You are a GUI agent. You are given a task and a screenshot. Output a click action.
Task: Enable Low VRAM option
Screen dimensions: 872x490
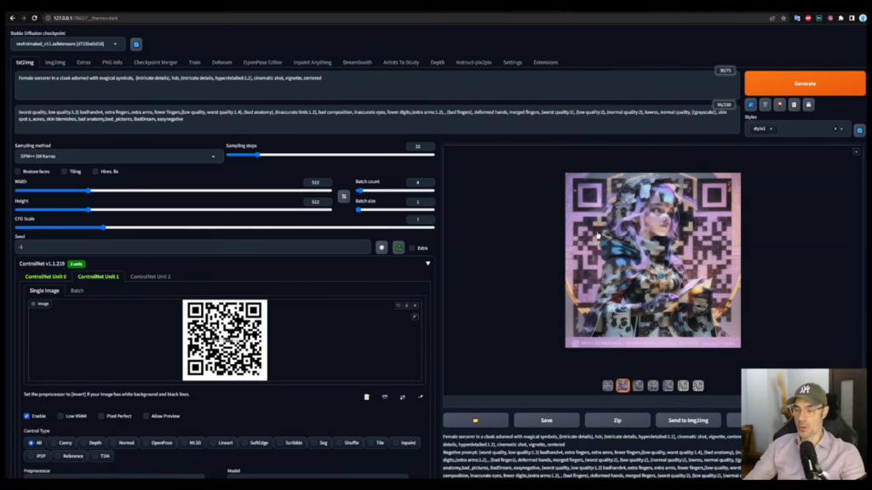tap(60, 416)
